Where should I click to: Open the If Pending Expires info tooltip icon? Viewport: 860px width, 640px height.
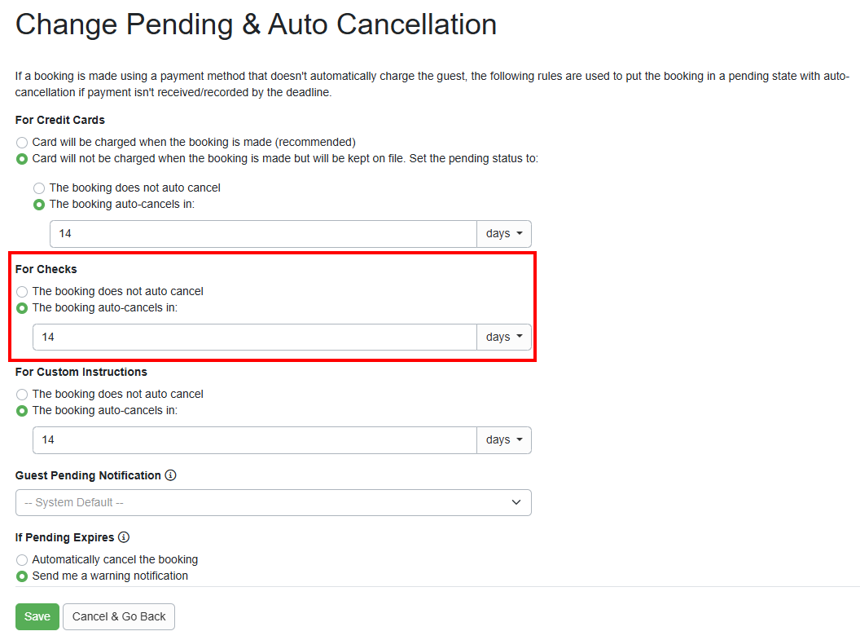click(123, 537)
